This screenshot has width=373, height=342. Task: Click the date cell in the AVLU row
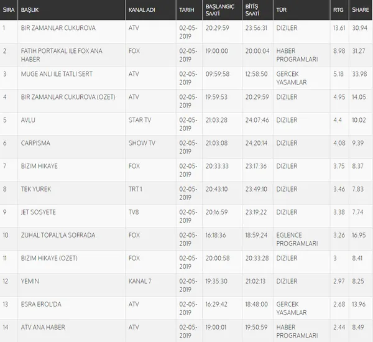pyautogui.click(x=188, y=124)
